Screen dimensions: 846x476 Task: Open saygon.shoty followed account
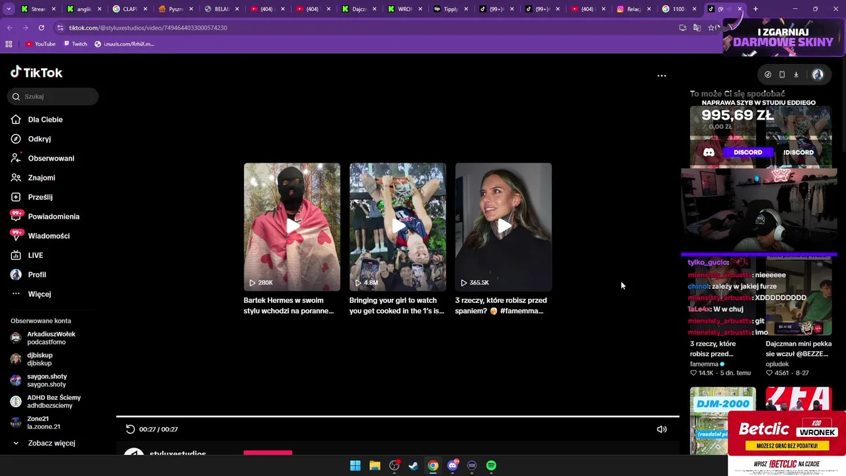[x=46, y=380]
